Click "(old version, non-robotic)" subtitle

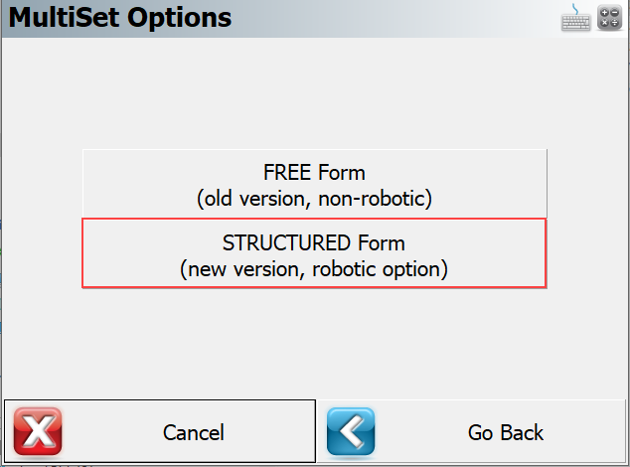(x=315, y=199)
